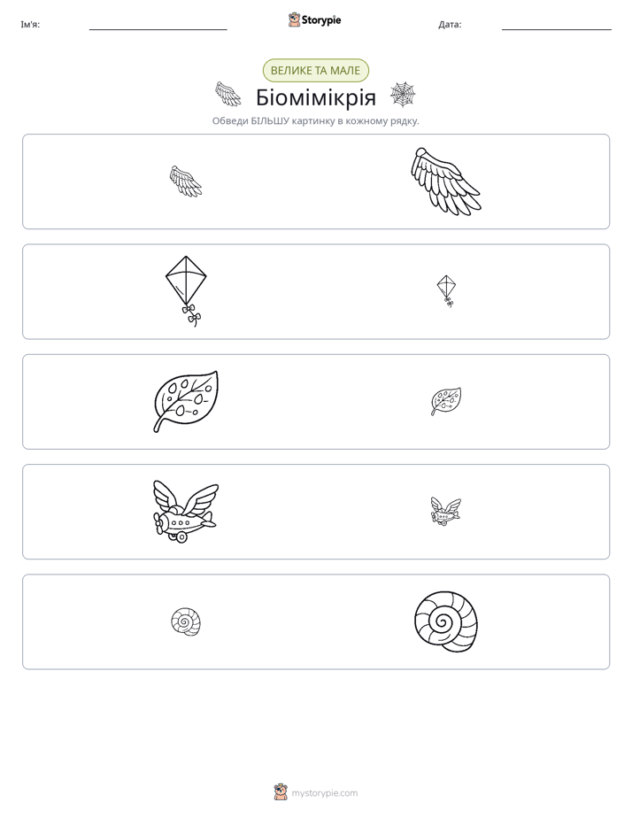Click the ВЕЛИКЕ ТА МАЛЕ badge
This screenshot has height=818, width=632.
click(315, 71)
